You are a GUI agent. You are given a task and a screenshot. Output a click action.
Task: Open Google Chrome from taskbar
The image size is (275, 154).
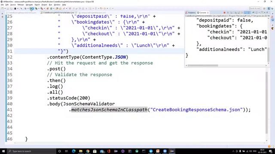[x=88, y=151]
